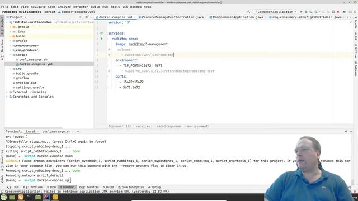Stop the running application with red square
The height and width of the screenshot is (201, 358).
pyautogui.click(x=338, y=12)
